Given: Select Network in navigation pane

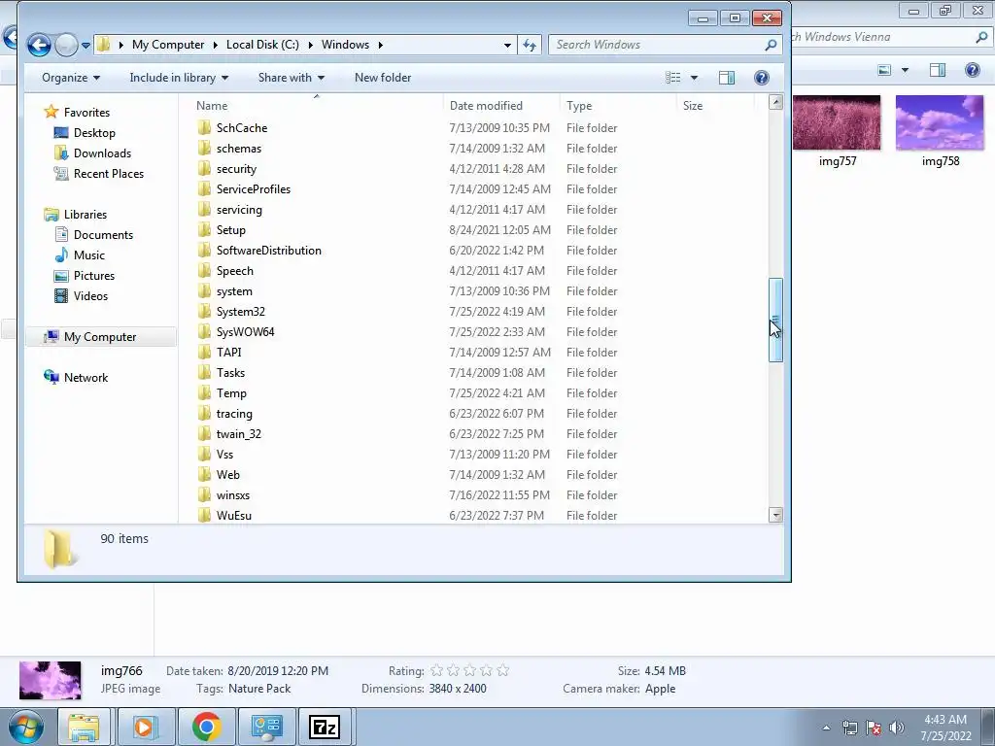Looking at the screenshot, I should [x=86, y=378].
